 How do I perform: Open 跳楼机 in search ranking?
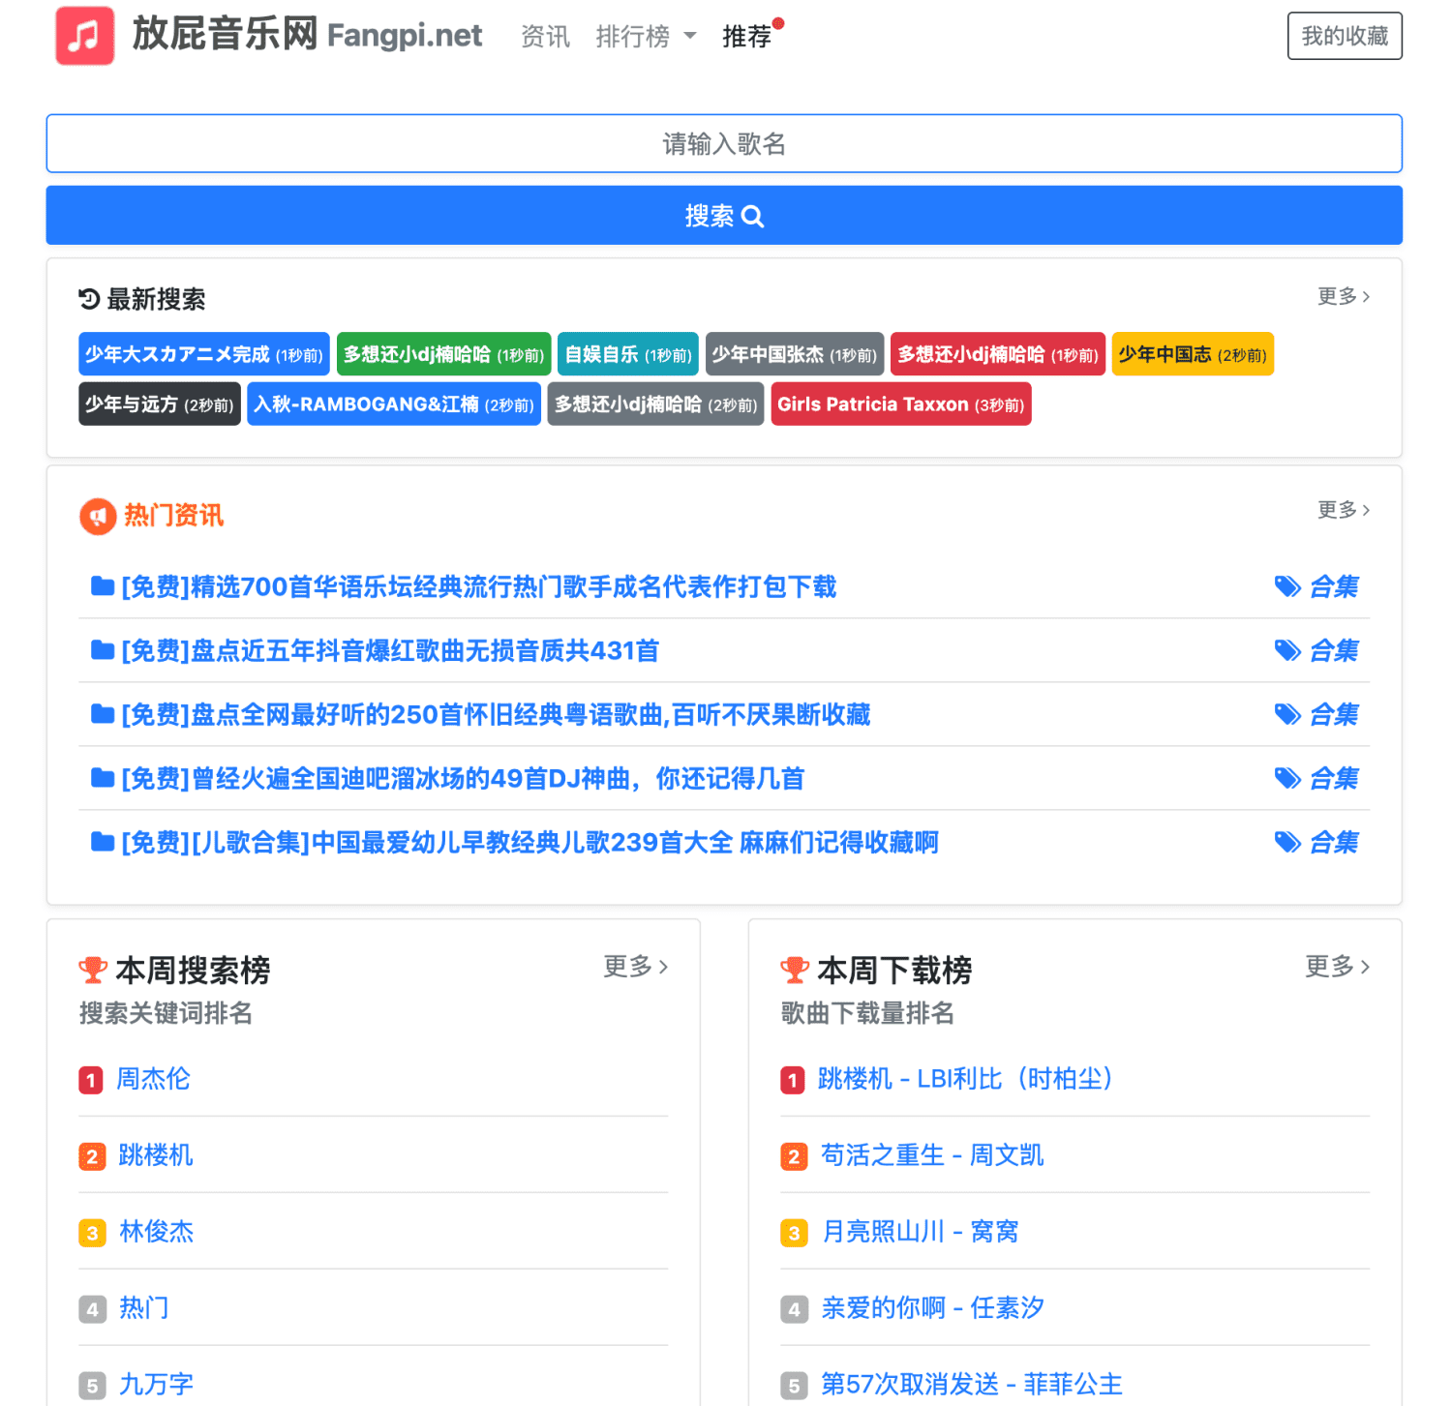click(x=155, y=1155)
